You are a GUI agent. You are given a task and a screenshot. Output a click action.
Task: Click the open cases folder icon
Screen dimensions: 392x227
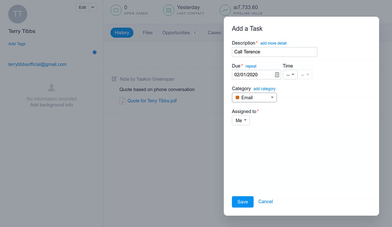point(116,10)
